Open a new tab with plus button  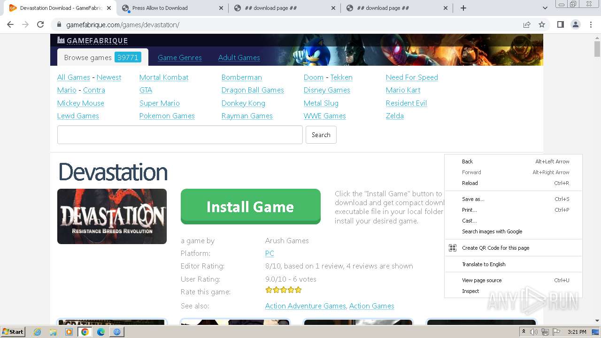coord(463,8)
